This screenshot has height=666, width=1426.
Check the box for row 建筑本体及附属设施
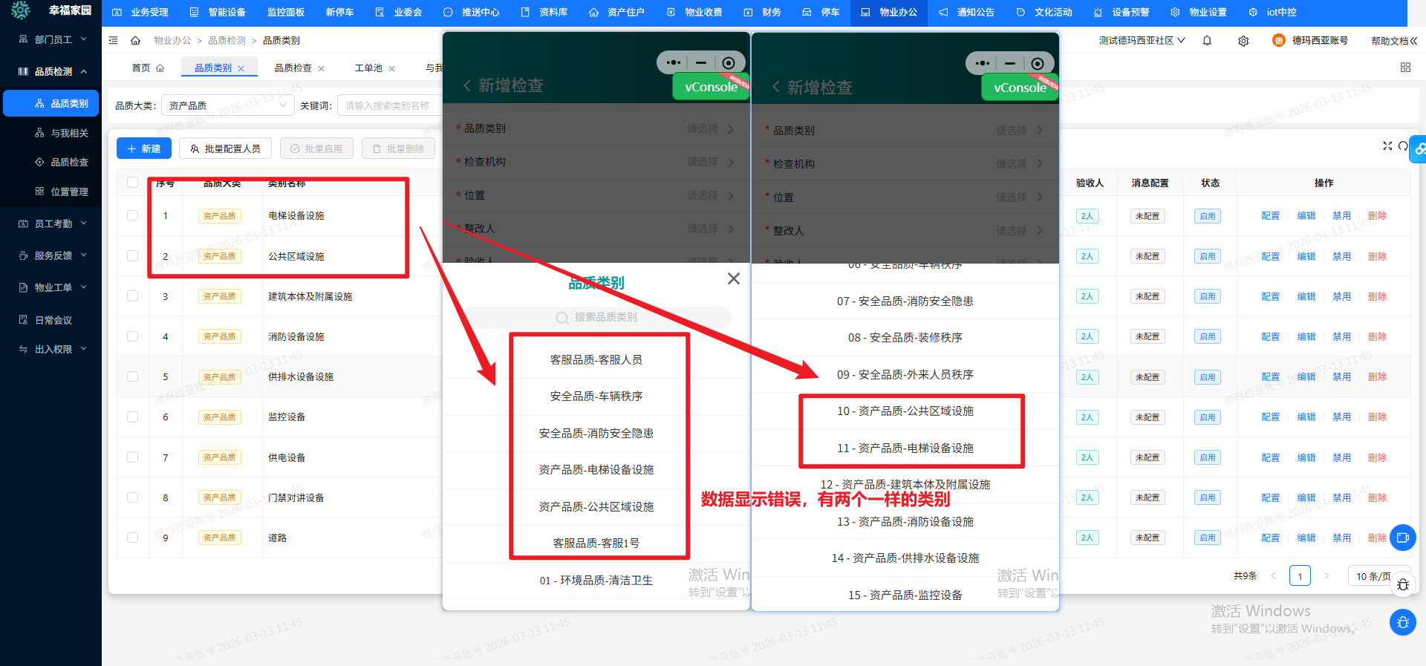(132, 296)
